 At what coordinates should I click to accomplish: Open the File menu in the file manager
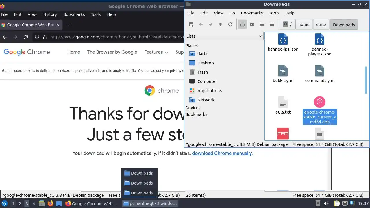pyautogui.click(x=191, y=13)
